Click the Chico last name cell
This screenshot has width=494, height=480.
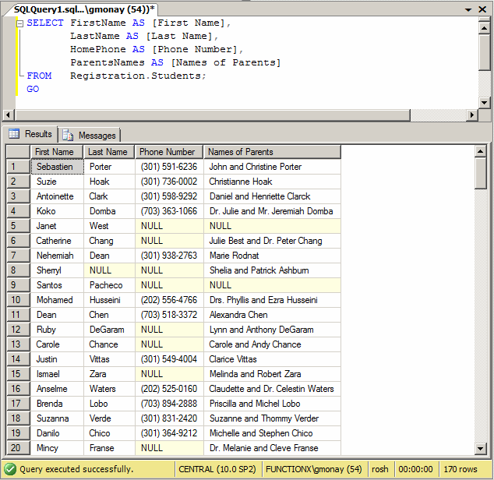[x=109, y=433]
